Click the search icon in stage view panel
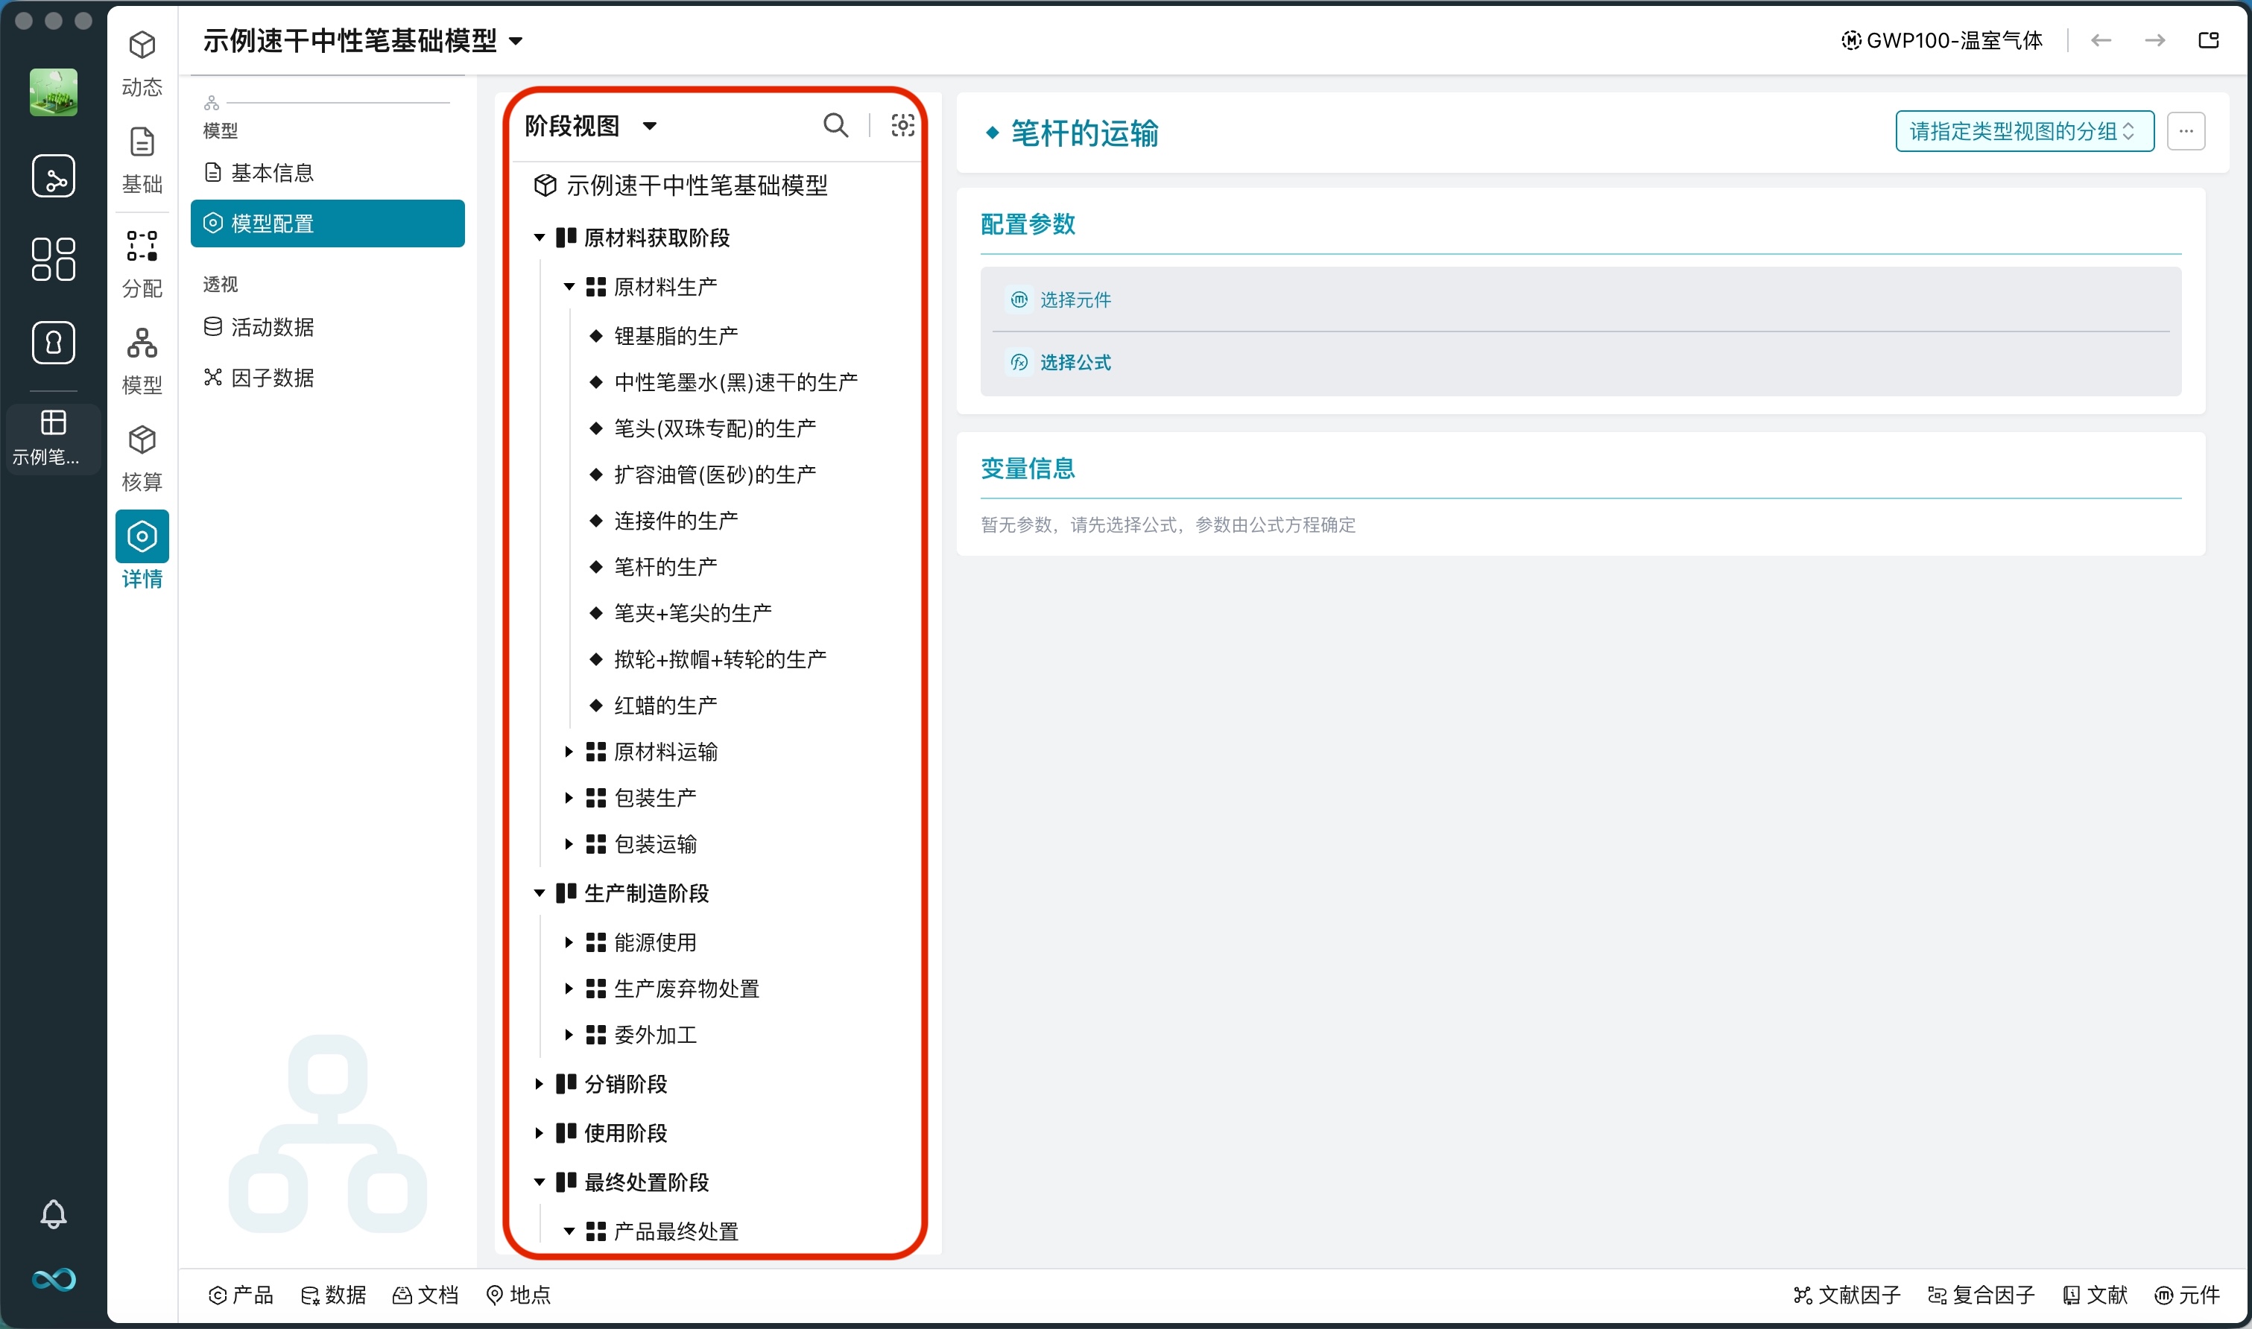 [x=835, y=125]
